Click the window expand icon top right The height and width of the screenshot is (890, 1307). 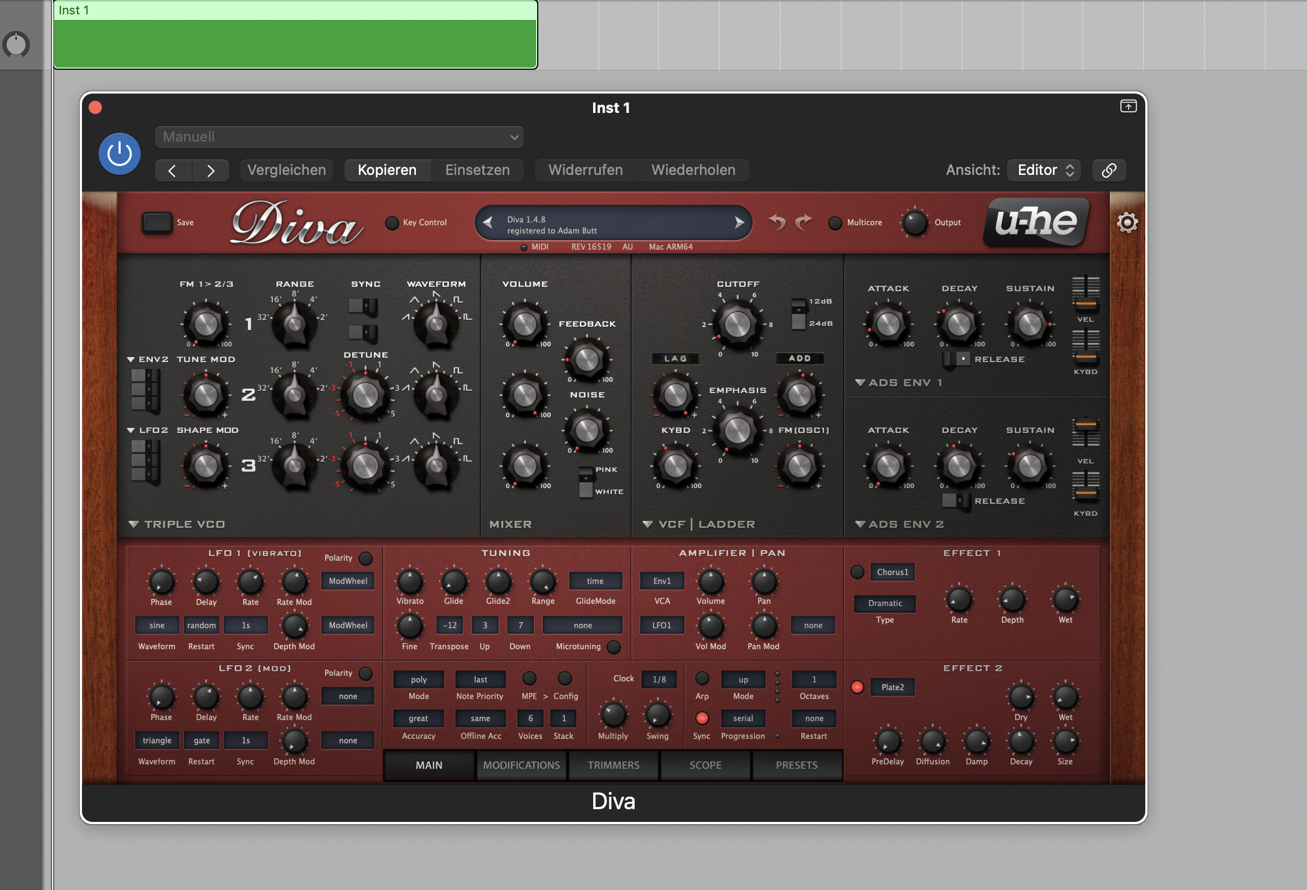[x=1128, y=106]
